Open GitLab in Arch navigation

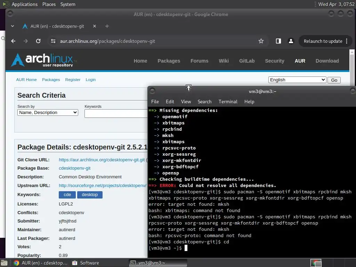click(x=247, y=61)
